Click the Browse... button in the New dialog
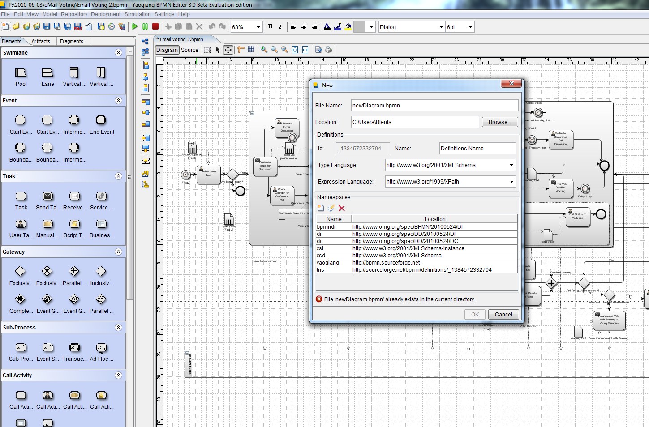 [x=500, y=122]
